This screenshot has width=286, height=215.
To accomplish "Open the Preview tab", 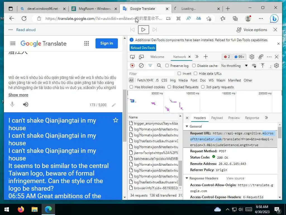I will [234, 118].
